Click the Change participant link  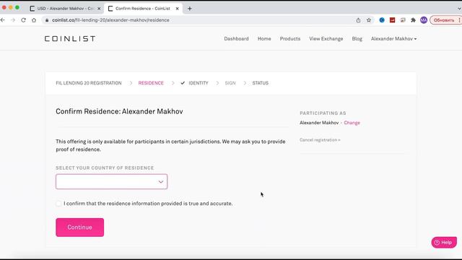pyautogui.click(x=352, y=123)
